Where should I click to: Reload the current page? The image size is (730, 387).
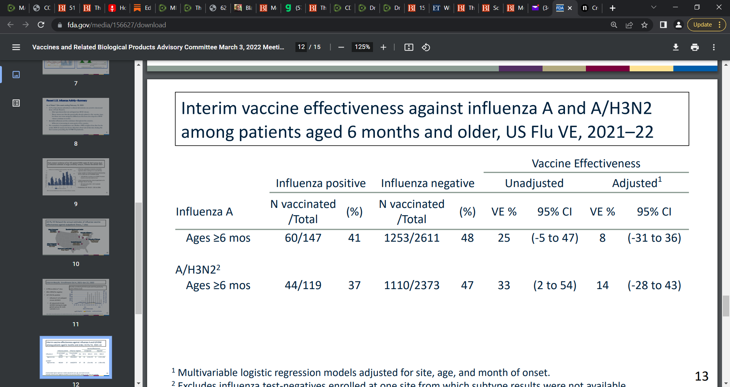41,25
